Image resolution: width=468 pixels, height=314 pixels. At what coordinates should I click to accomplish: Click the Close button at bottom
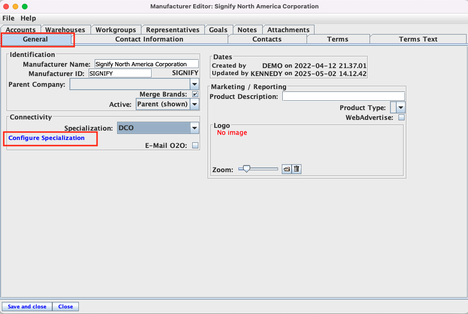pyautogui.click(x=65, y=307)
